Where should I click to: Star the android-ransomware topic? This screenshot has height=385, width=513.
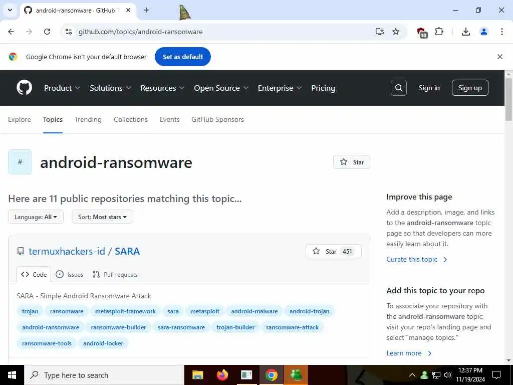point(351,162)
